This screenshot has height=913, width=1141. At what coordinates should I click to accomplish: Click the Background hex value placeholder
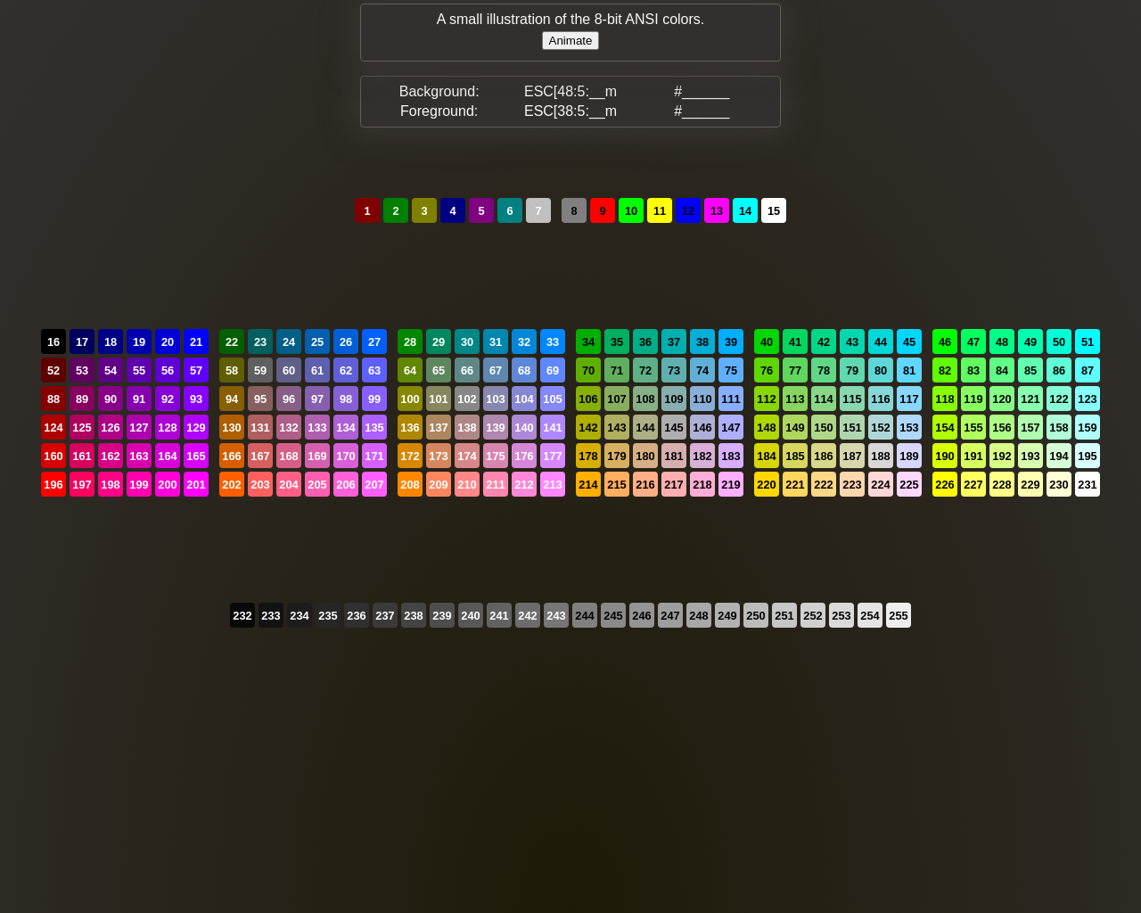click(x=702, y=92)
